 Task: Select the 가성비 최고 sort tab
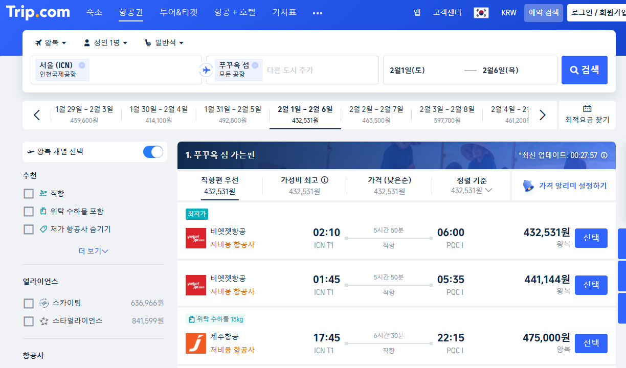[x=304, y=186]
